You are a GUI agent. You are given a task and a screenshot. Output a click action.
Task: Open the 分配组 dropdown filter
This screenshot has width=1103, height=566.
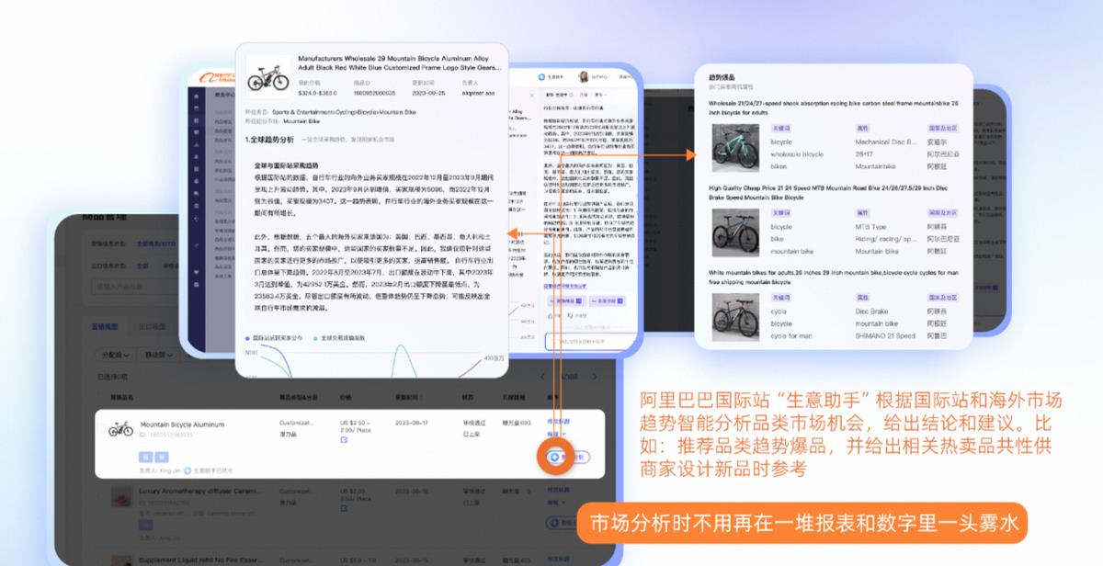click(x=113, y=356)
